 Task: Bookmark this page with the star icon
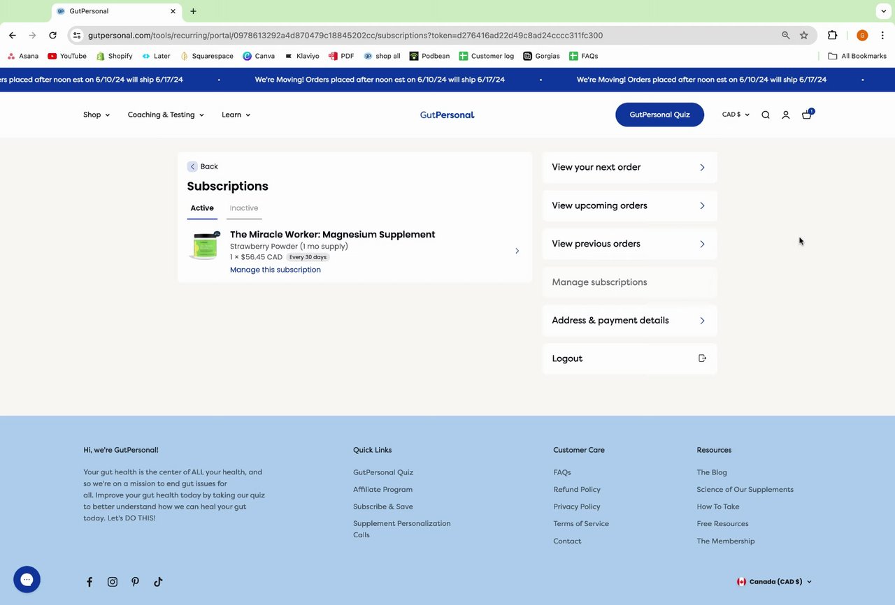pos(804,35)
